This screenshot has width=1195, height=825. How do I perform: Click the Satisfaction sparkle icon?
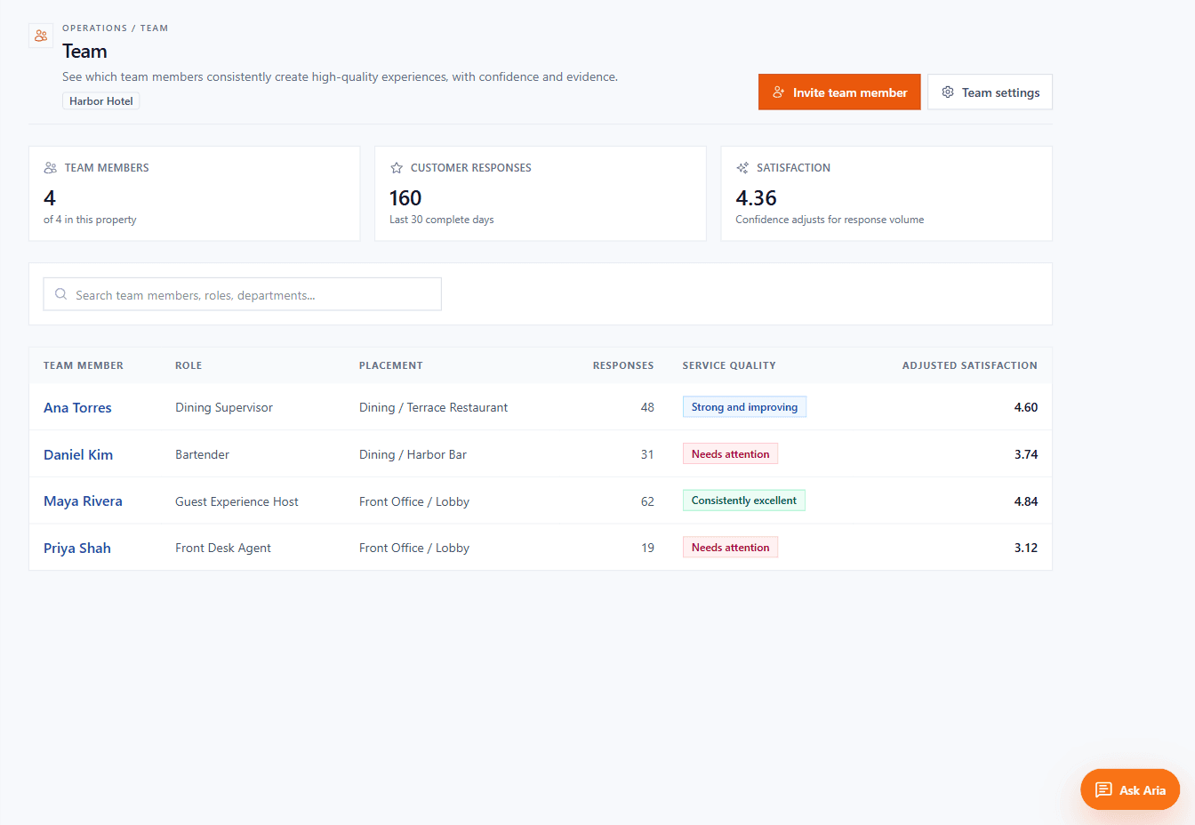tap(742, 168)
